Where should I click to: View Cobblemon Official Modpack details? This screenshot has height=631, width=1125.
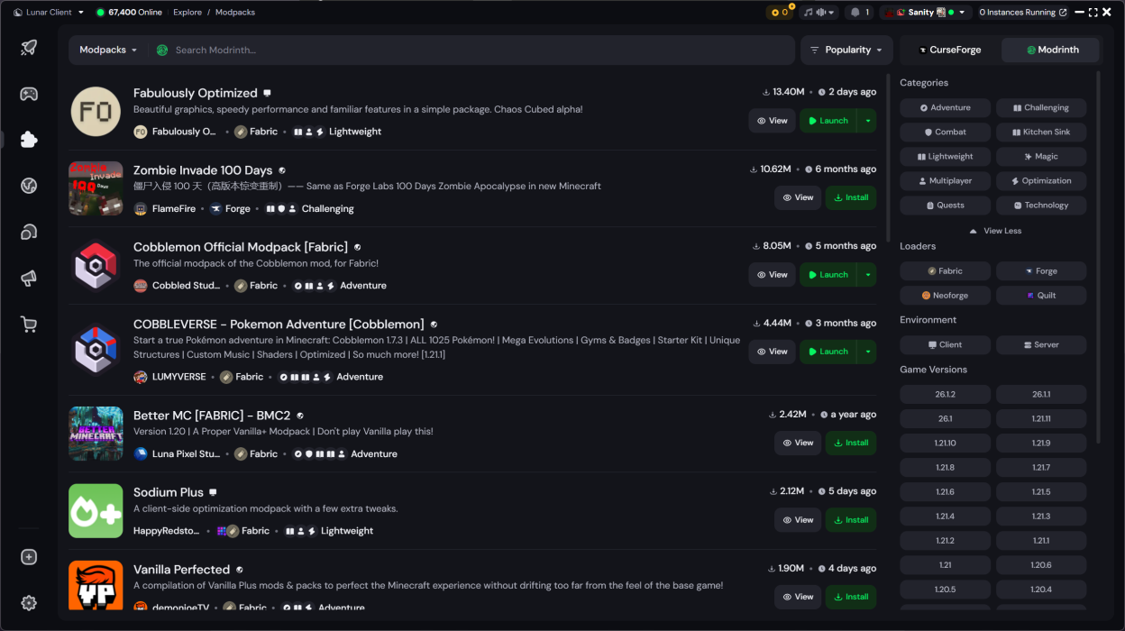tap(773, 275)
